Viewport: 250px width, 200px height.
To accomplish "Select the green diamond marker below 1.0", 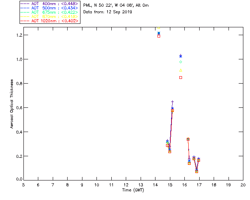I will tap(180, 62).
